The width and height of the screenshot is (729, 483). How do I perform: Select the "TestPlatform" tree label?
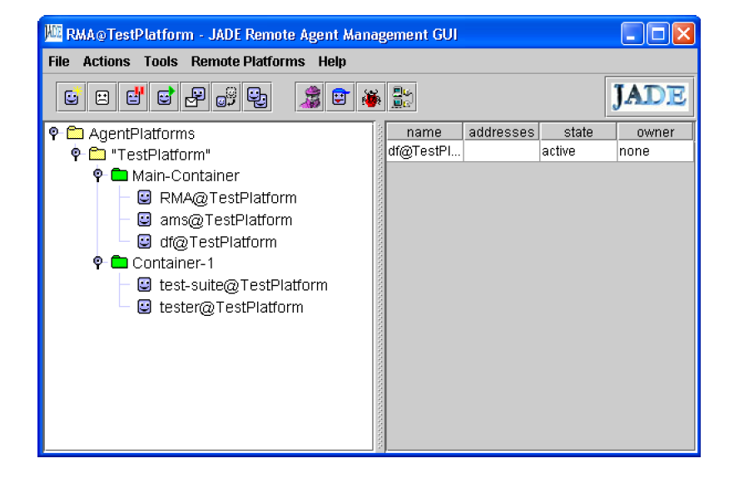coord(161,154)
